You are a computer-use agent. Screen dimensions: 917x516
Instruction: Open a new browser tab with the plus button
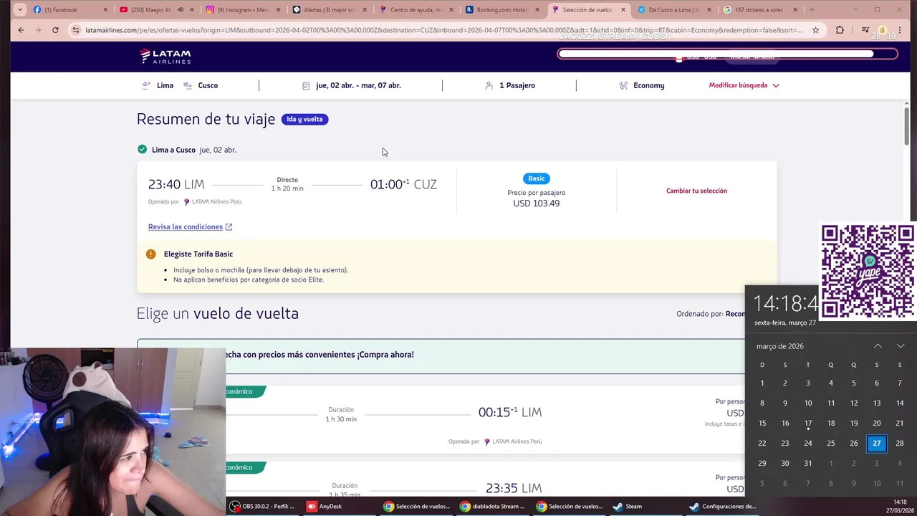point(812,10)
